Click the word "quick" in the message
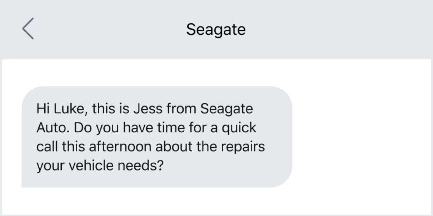 click(239, 128)
